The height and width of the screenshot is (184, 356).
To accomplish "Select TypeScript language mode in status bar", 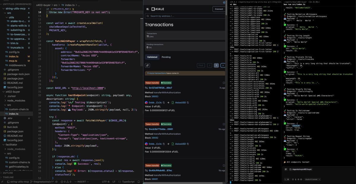I will click(x=128, y=182).
